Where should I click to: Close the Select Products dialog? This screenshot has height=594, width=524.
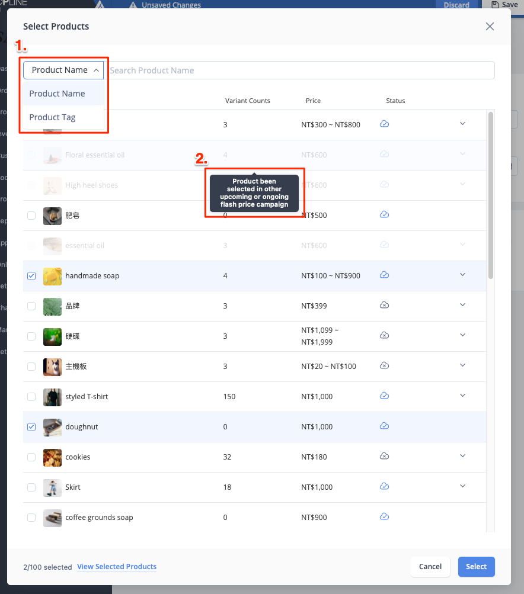[490, 27]
